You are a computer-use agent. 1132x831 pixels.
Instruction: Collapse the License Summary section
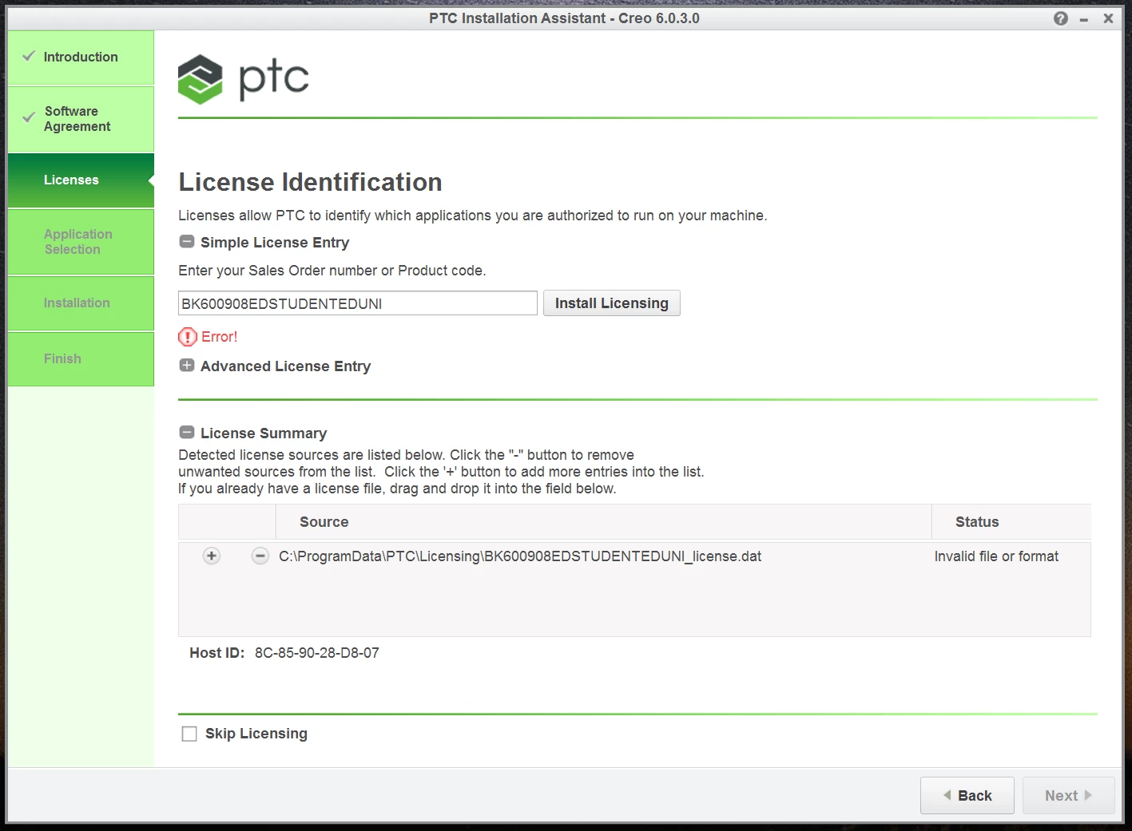click(x=187, y=433)
